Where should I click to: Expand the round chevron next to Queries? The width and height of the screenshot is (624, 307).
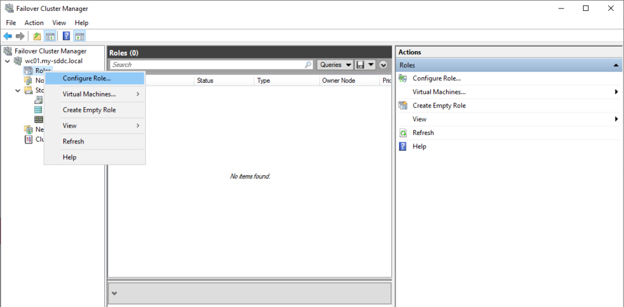tap(383, 64)
